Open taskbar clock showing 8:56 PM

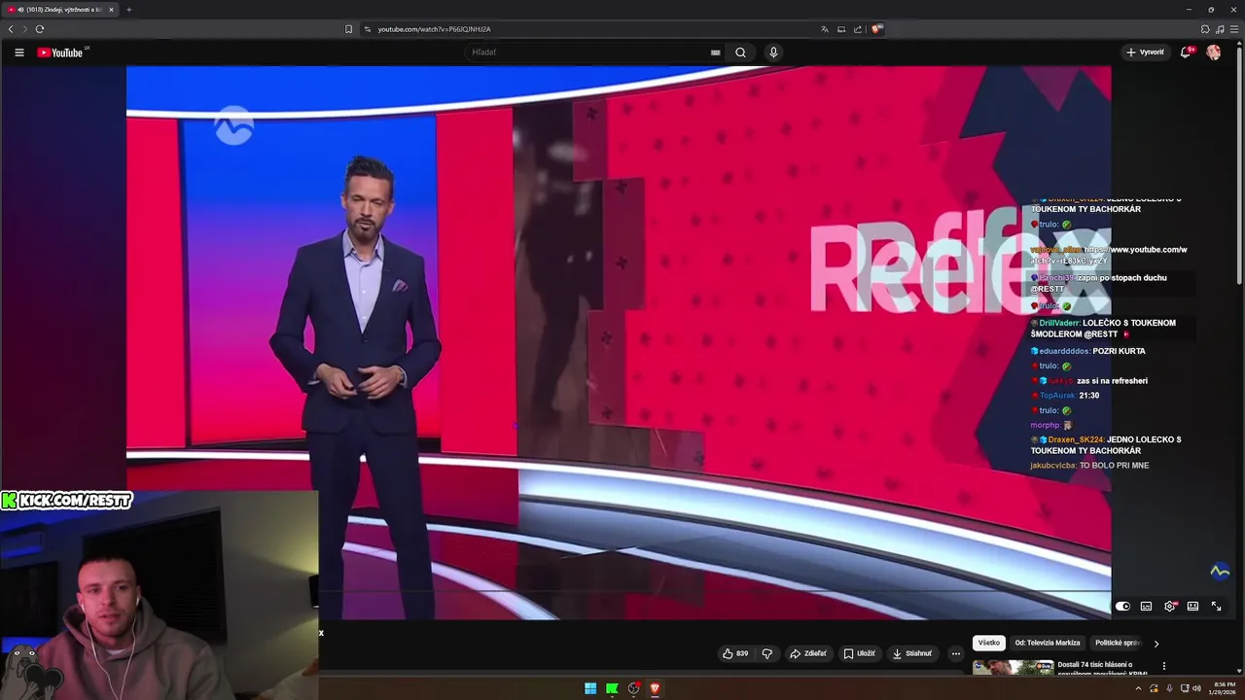1224,688
